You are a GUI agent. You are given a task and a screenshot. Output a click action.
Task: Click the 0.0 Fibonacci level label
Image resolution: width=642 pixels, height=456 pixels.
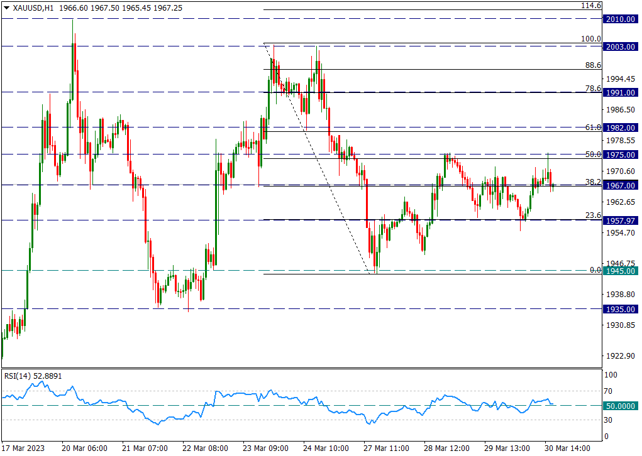[595, 269]
